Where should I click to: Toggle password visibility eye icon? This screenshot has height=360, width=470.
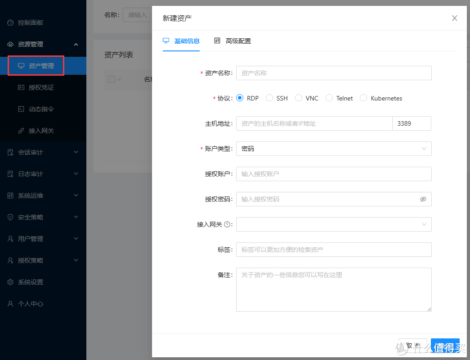click(423, 199)
